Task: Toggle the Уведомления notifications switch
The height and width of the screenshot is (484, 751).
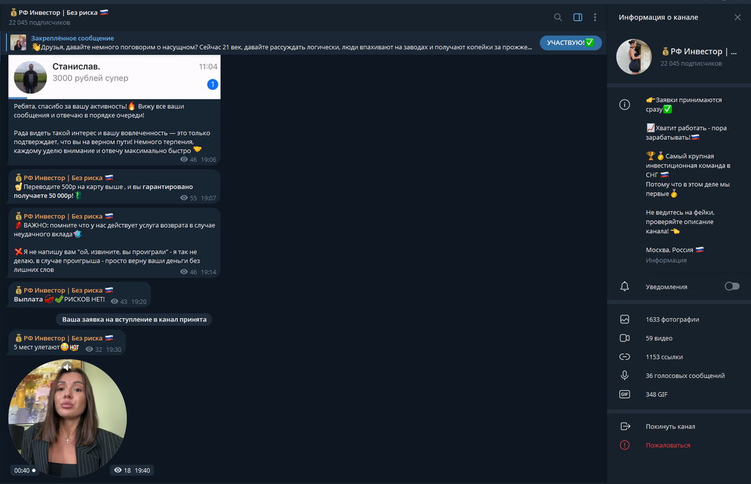Action: coord(732,286)
